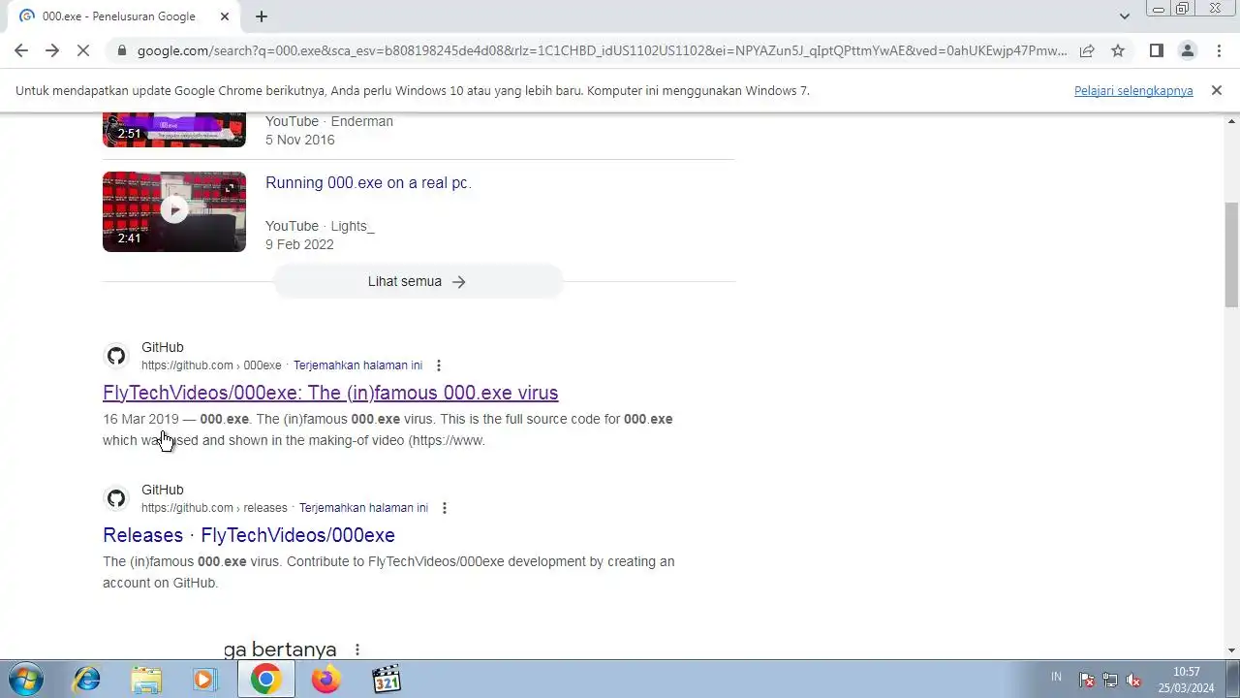Open options dots beside the bertanya heading
Screen dimensions: 1240x698
[x=357, y=650]
